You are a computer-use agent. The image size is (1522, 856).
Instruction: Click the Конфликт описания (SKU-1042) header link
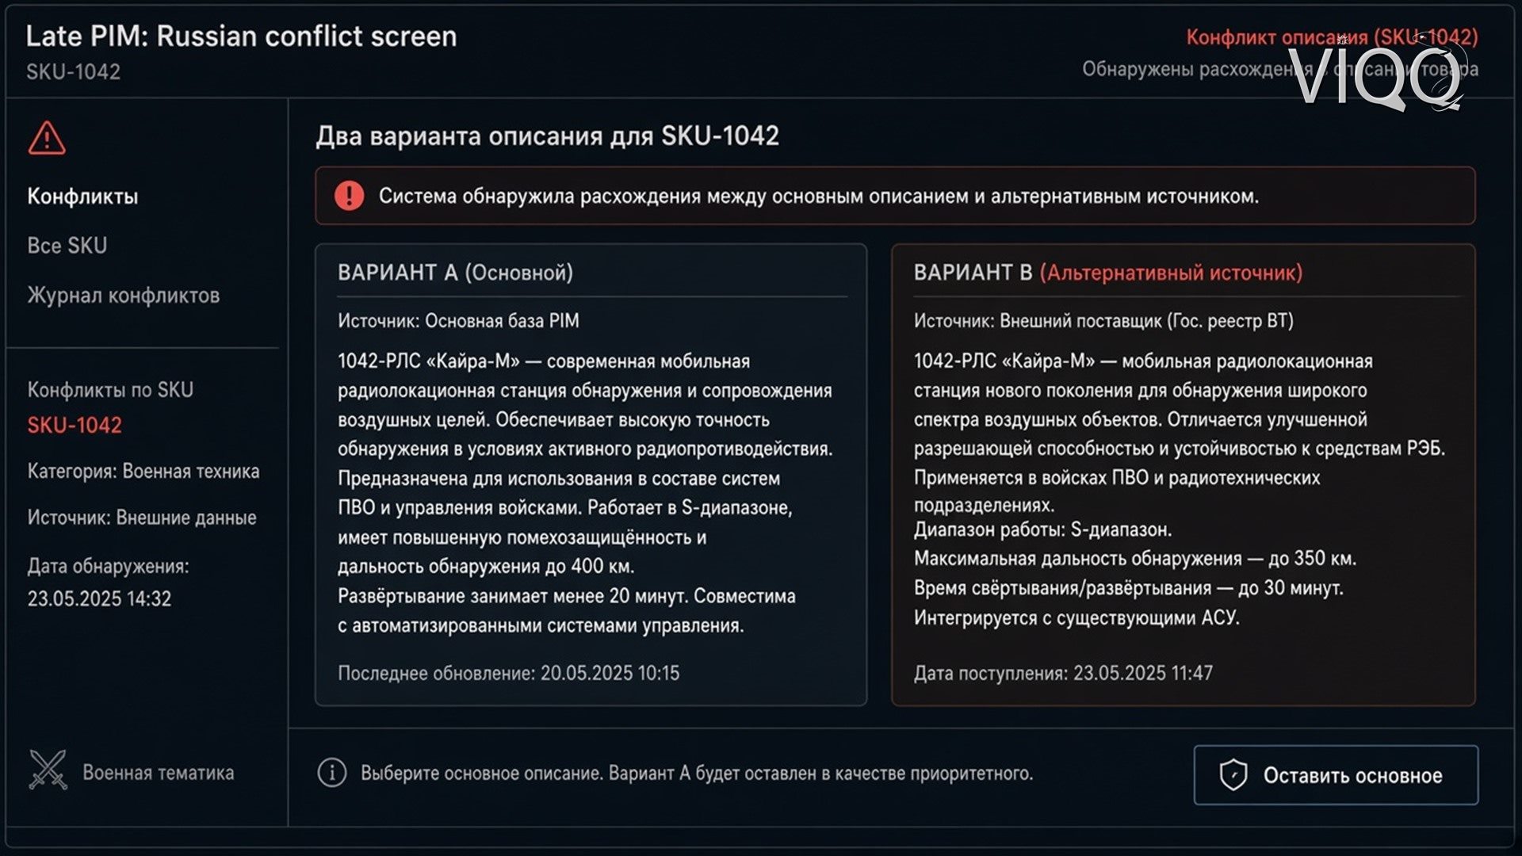click(1332, 37)
